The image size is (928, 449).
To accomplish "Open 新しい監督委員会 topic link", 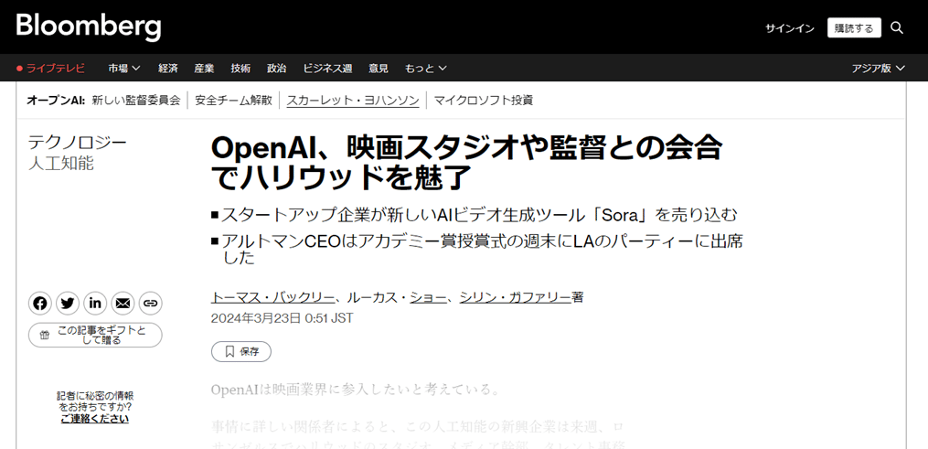I will point(135,100).
